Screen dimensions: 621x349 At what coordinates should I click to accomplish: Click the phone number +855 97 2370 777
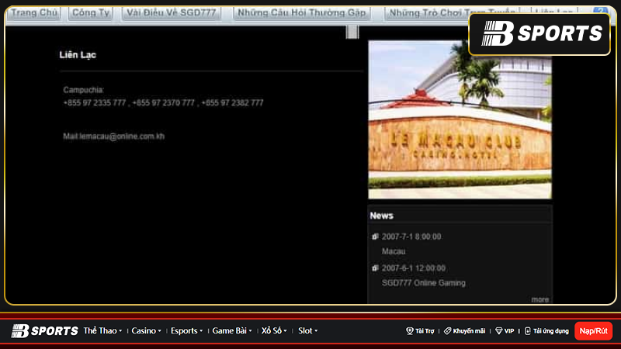163,103
